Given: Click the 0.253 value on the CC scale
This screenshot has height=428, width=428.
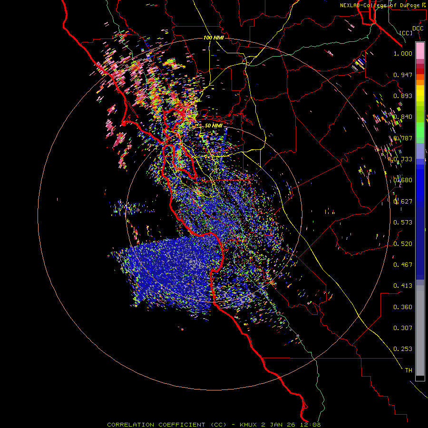Looking at the screenshot, I should tap(403, 349).
